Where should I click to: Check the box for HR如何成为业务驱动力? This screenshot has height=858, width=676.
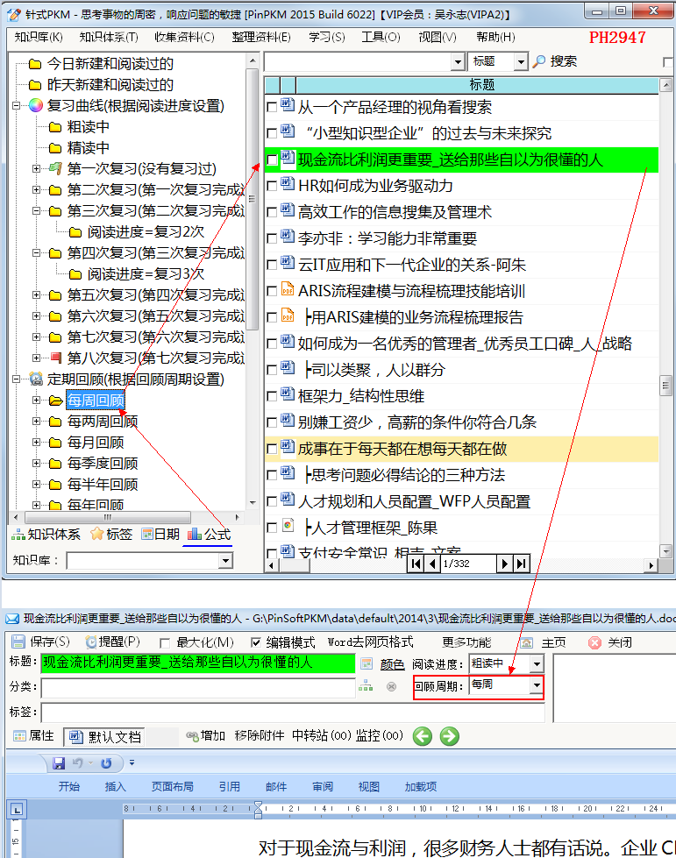(x=272, y=186)
